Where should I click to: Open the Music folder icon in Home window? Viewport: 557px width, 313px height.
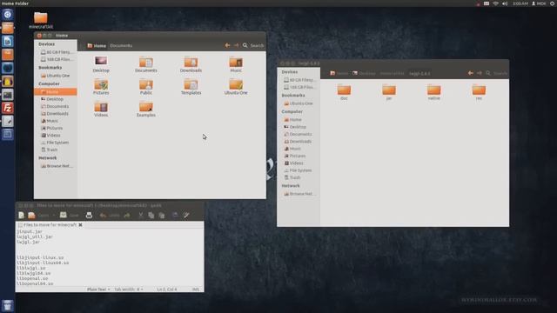tap(236, 63)
